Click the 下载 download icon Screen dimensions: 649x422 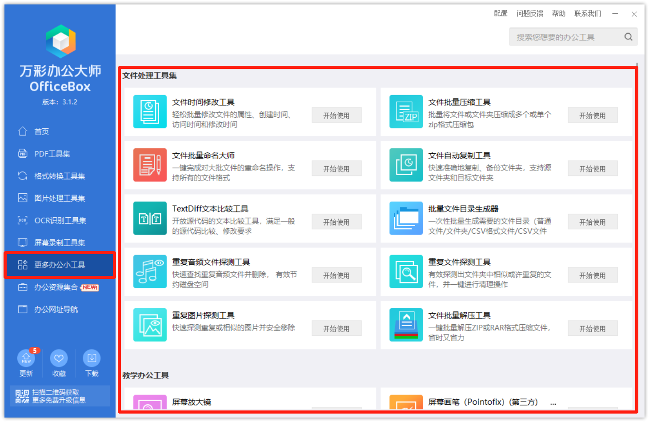(92, 358)
